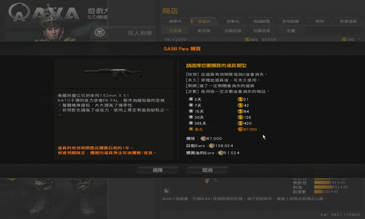
Task: Select the 7天 duration option
Action: 191,105
